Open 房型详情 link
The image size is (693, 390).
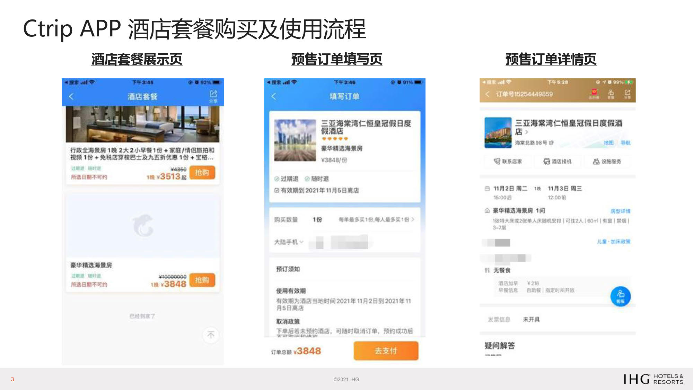(x=620, y=211)
